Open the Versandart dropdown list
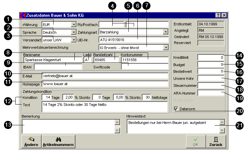This screenshot has height=161, width=247. (73, 40)
